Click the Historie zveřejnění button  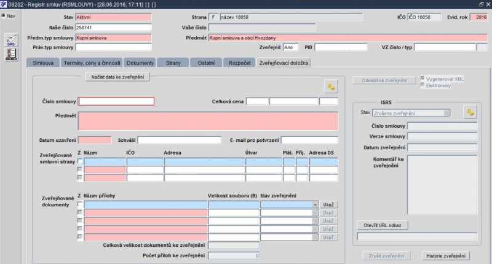(x=445, y=256)
